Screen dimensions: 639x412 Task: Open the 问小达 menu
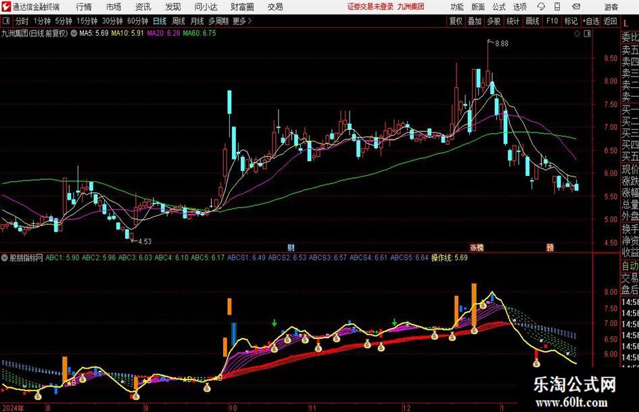coord(206,7)
